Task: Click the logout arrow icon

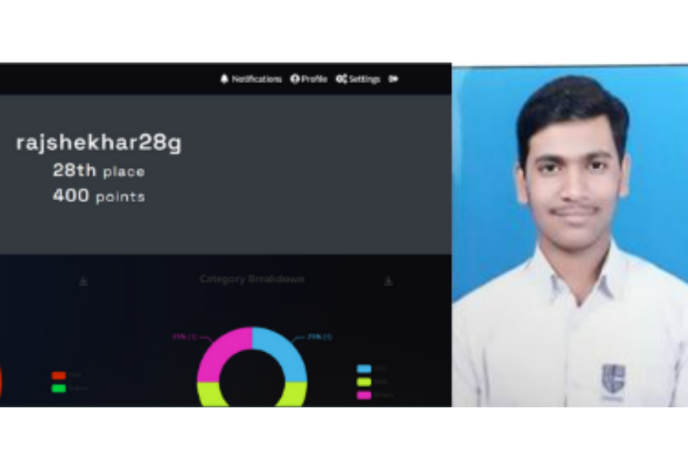Action: (394, 79)
